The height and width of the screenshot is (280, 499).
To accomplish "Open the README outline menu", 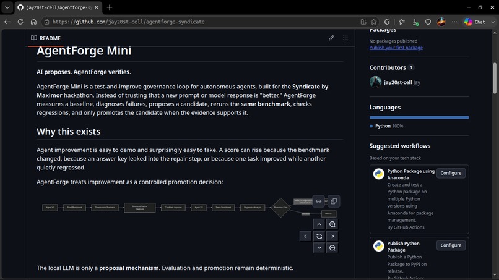I will click(345, 38).
